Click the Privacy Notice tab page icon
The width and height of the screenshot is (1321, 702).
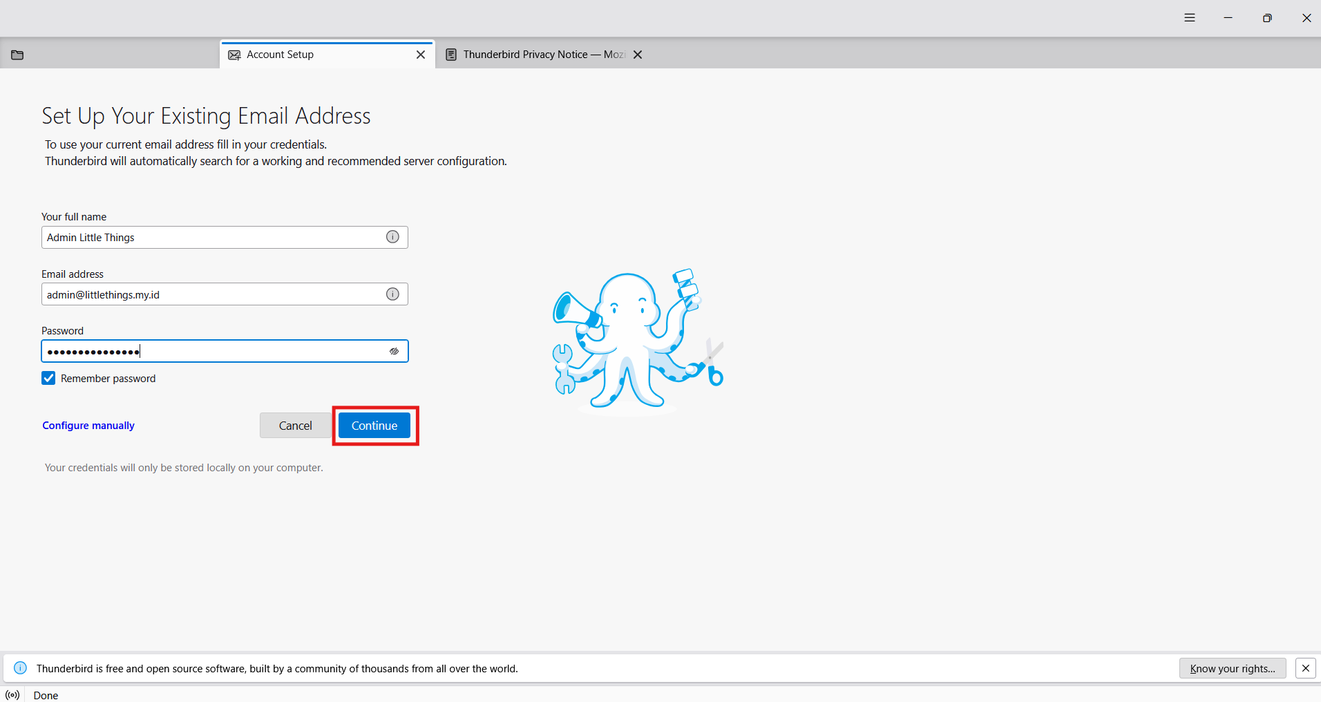[451, 55]
